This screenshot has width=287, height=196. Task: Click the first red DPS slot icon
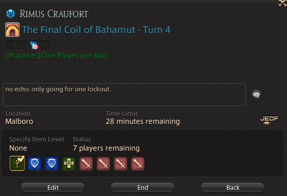(x=86, y=163)
